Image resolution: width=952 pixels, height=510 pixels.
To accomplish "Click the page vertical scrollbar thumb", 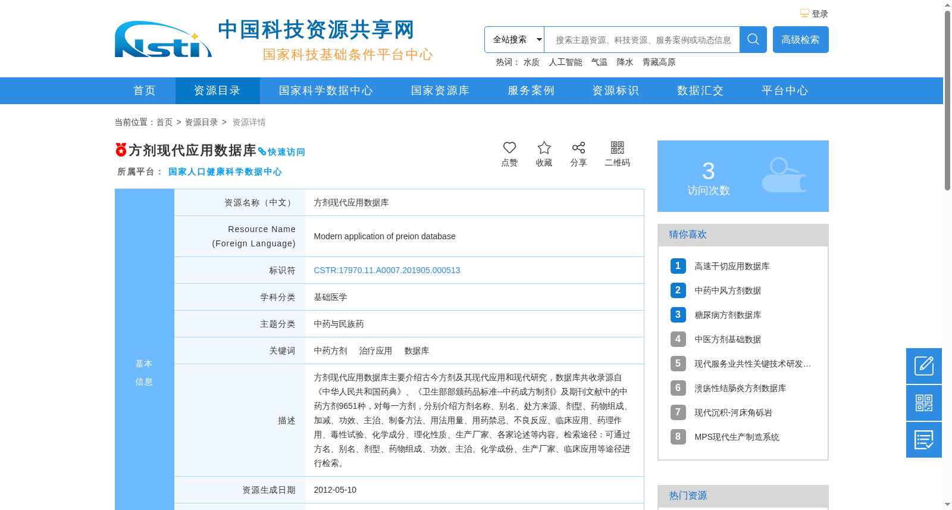I will (x=947, y=100).
